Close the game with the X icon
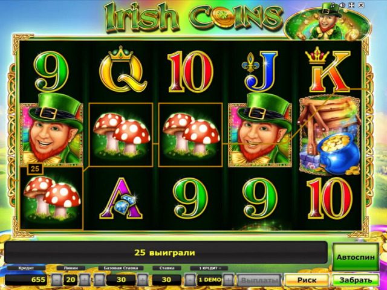The height and width of the screenshot is (290, 387). click(x=361, y=5)
